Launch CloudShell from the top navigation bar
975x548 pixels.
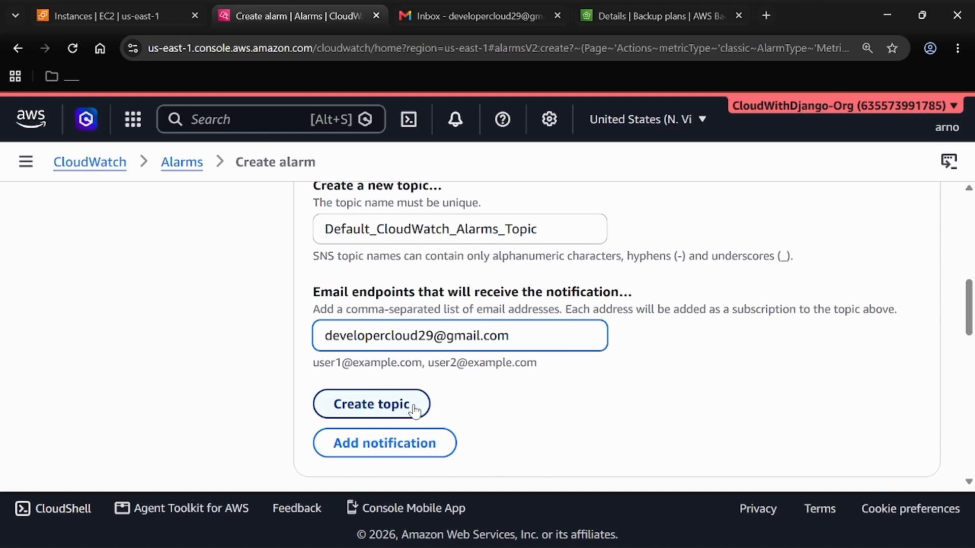pyautogui.click(x=409, y=119)
